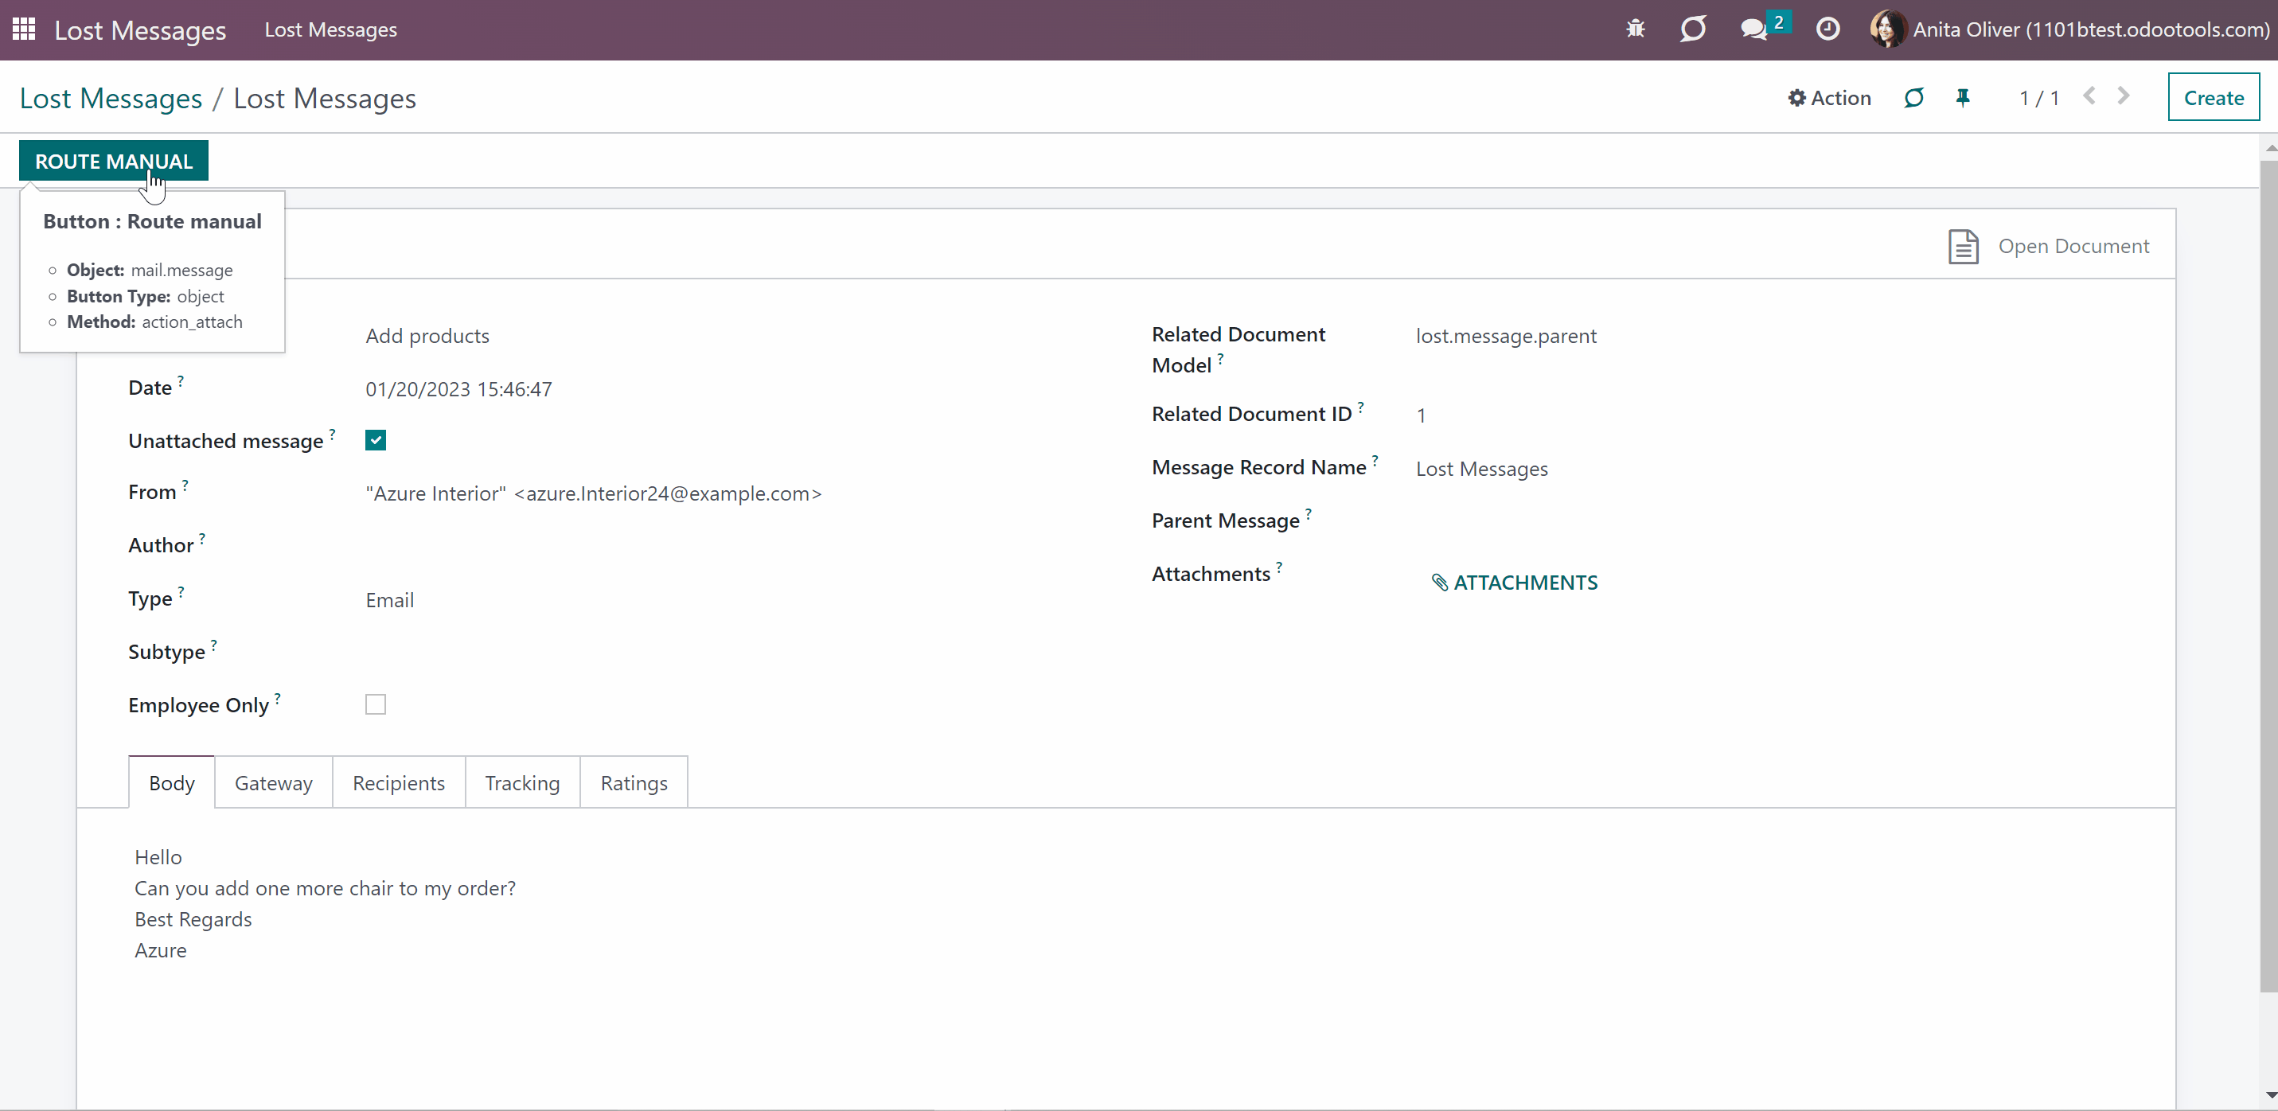Open the debug bug icon menu

(x=1635, y=29)
